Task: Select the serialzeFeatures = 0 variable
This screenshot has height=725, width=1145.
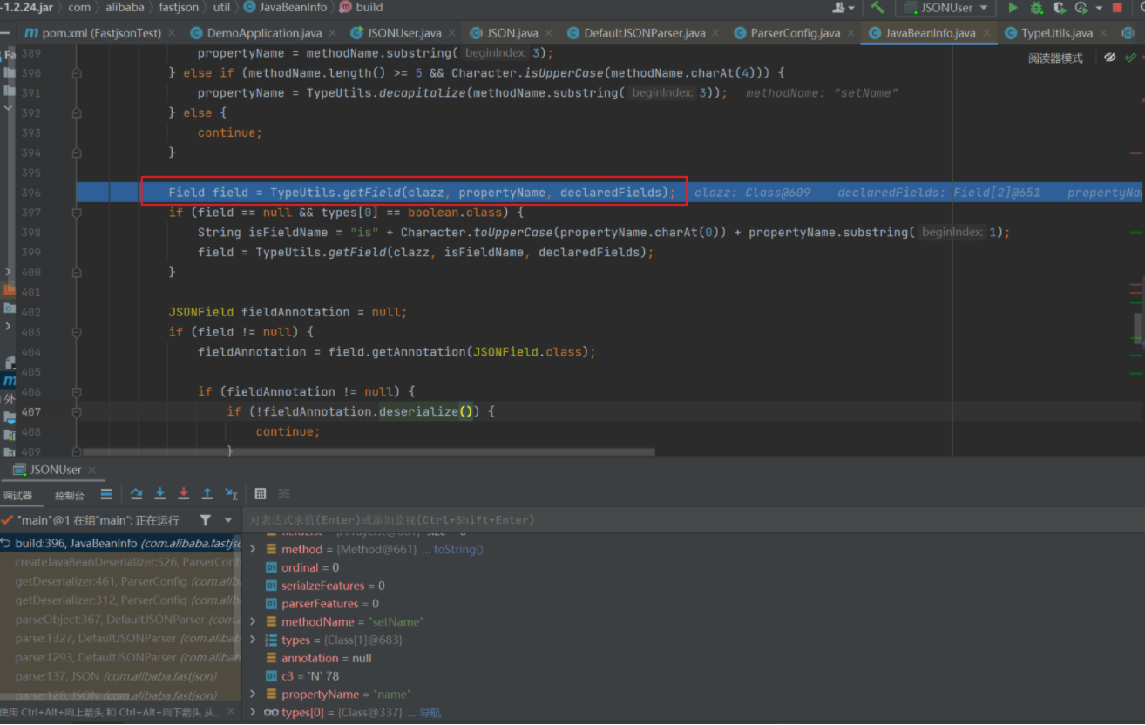Action: pos(333,586)
